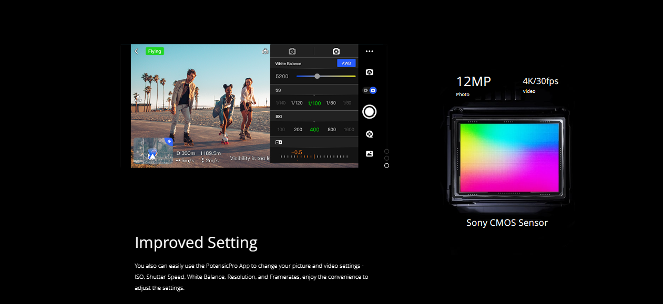Click the film reel icon below shutter
This screenshot has height=304, width=663.
(x=369, y=134)
